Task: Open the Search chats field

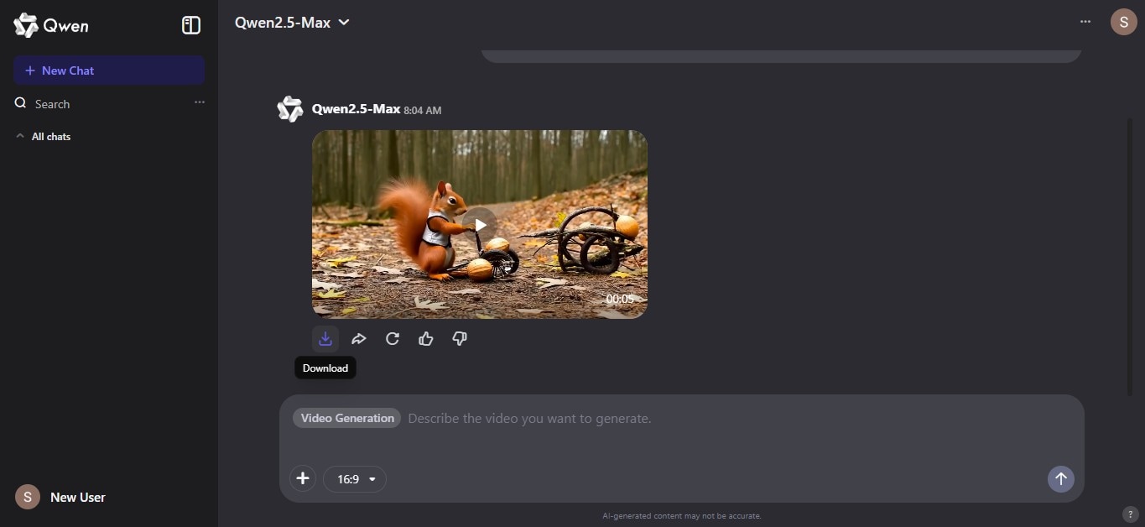Action: (52, 104)
